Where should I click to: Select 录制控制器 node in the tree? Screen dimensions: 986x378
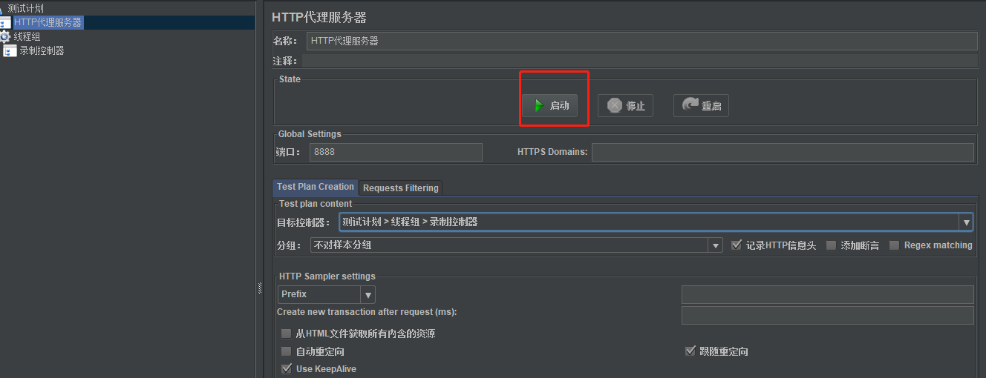point(42,50)
